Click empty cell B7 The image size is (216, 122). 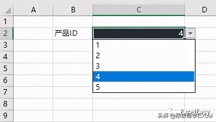tap(73, 92)
